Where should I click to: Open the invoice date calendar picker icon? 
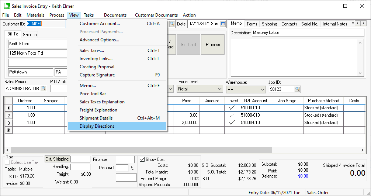pos(223,24)
